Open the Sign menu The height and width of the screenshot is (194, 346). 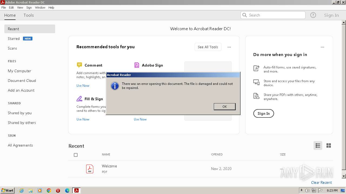click(x=29, y=8)
